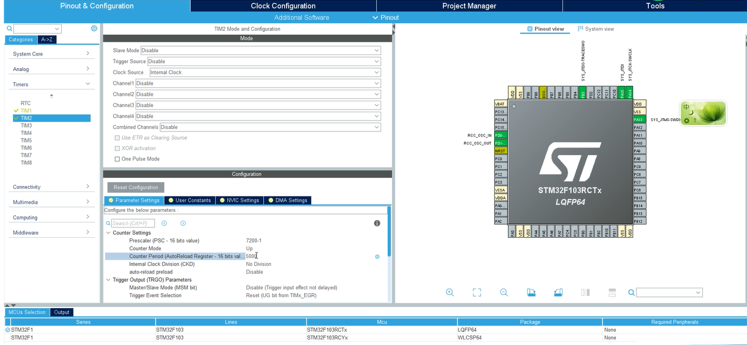747x345 pixels.
Task: Open the Combined Channels dropdown
Action: [270, 127]
